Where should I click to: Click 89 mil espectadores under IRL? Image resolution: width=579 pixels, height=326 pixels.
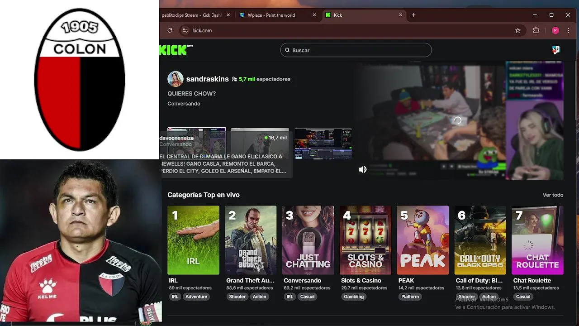point(190,288)
